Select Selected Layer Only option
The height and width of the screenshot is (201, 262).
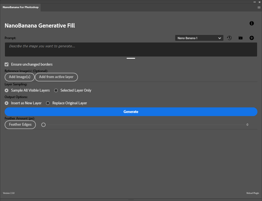pyautogui.click(x=56, y=90)
